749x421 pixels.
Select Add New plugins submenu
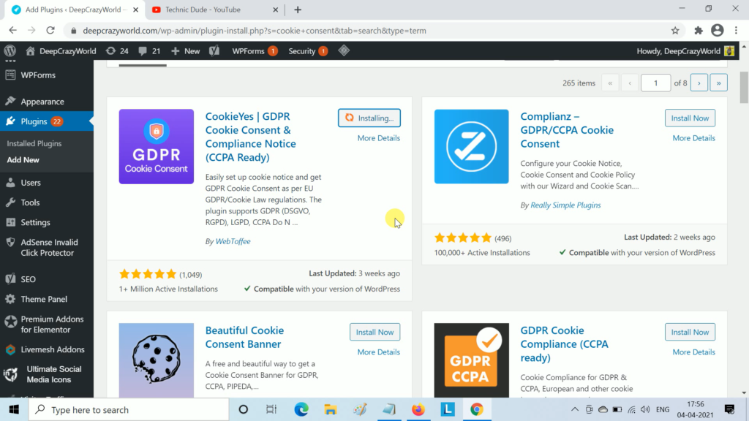pyautogui.click(x=23, y=160)
